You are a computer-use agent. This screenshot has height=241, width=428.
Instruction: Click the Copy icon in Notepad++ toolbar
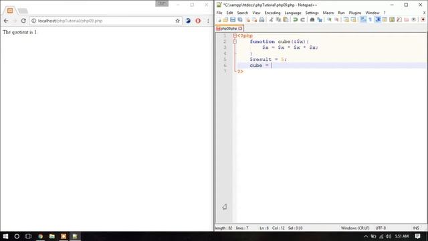pos(278,19)
